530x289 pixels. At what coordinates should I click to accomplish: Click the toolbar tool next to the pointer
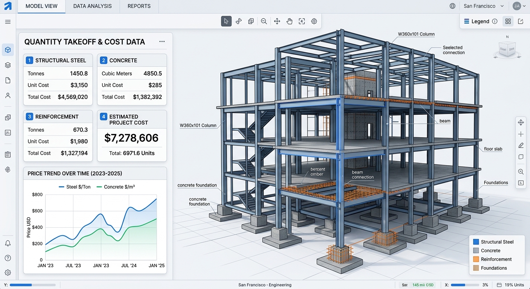pos(239,21)
